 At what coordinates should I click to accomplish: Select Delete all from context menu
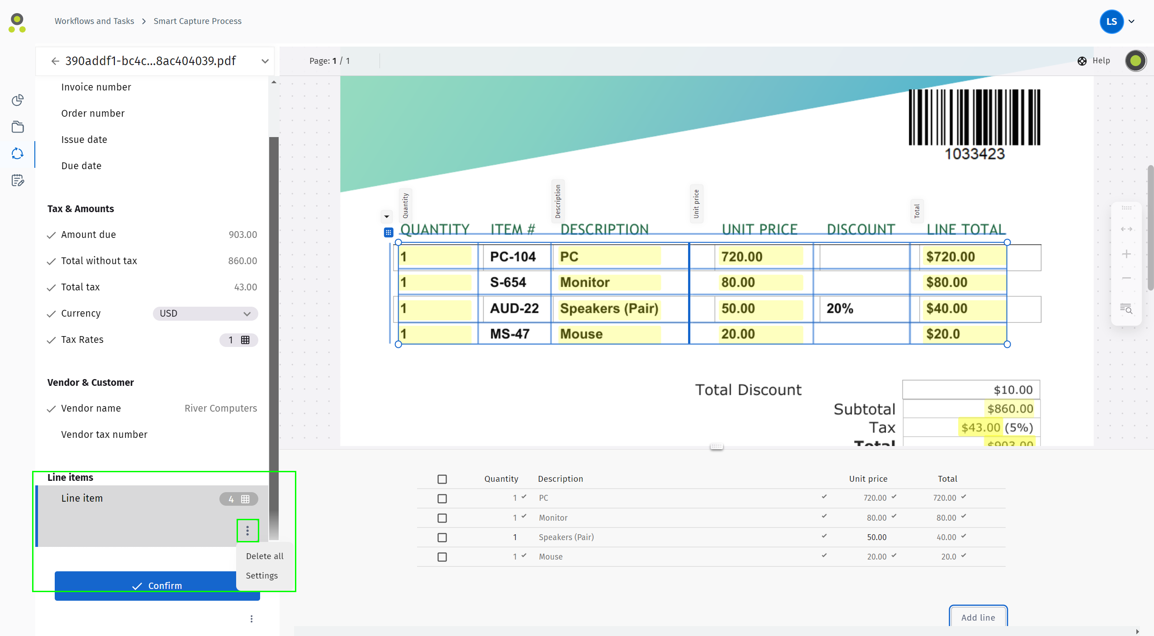pos(266,556)
